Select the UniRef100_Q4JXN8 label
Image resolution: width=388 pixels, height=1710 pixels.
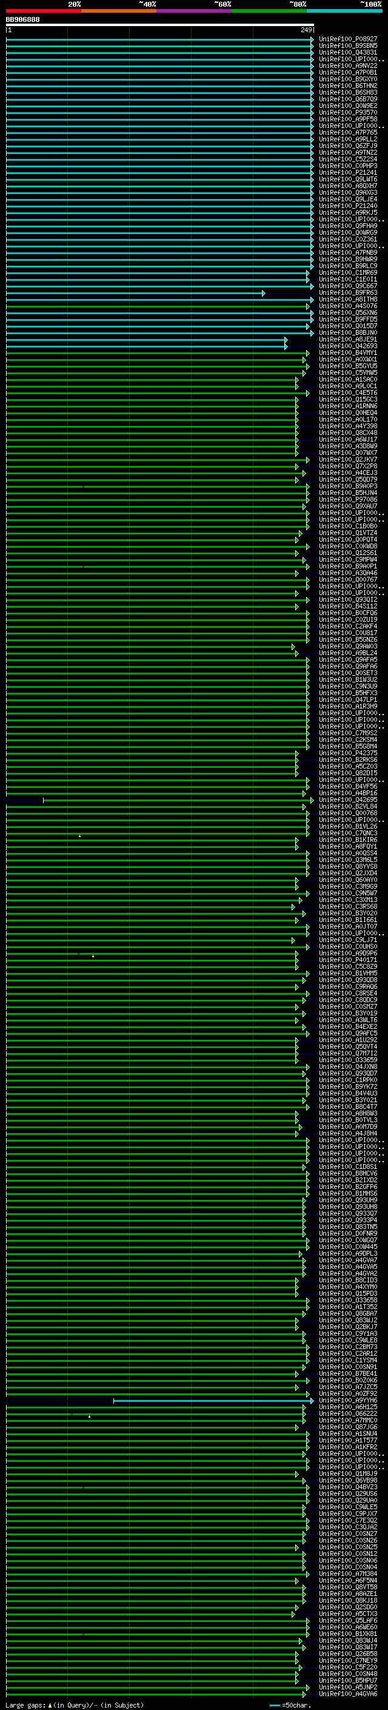pyautogui.click(x=348, y=1067)
